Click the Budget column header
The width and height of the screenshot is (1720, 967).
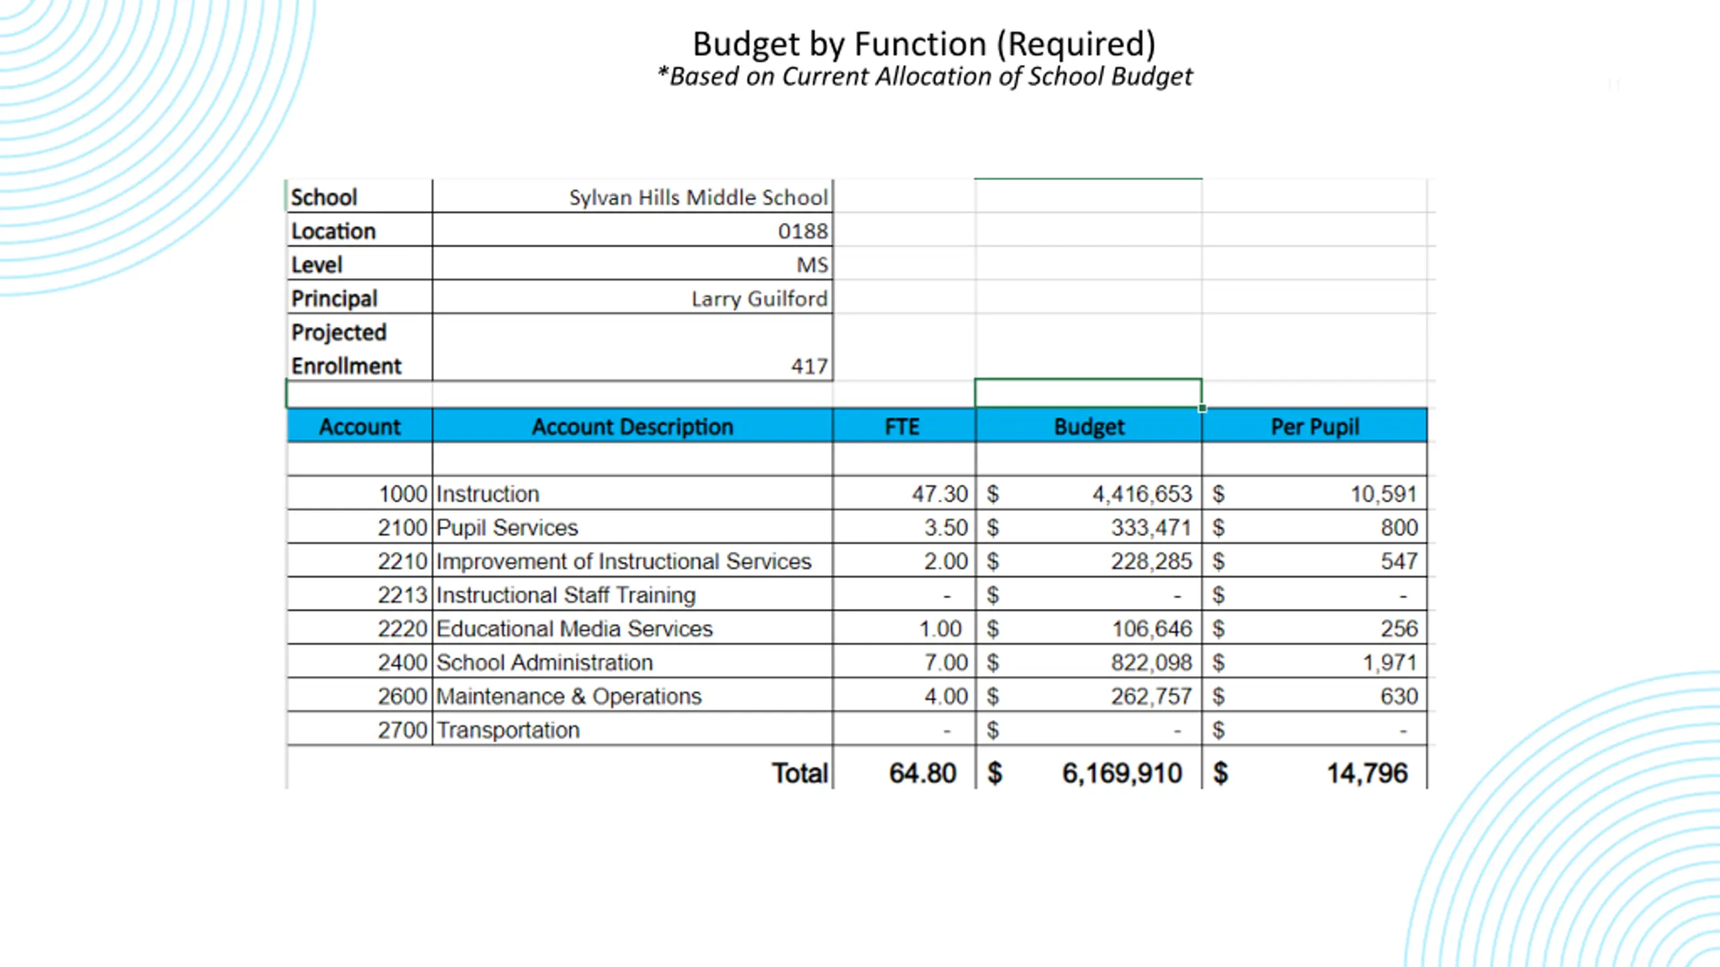click(x=1088, y=426)
